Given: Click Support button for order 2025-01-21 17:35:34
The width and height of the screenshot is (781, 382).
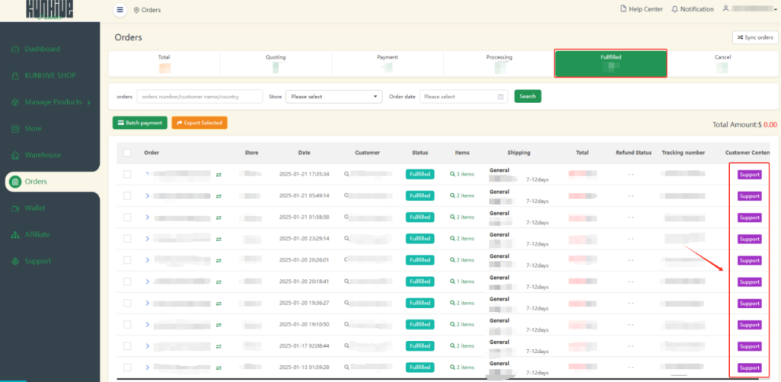Looking at the screenshot, I should (x=750, y=175).
